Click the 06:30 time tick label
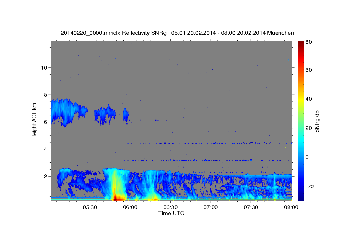 coord(170,207)
